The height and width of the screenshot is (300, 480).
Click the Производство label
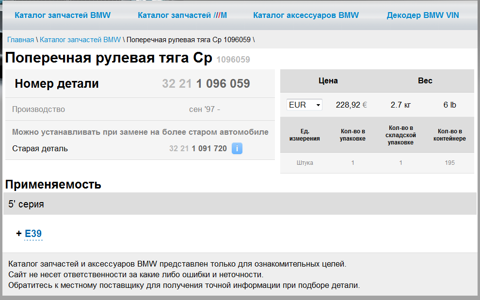(39, 109)
